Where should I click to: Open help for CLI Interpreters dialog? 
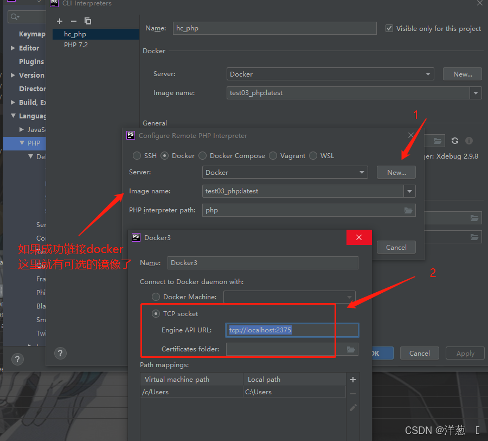(60, 354)
